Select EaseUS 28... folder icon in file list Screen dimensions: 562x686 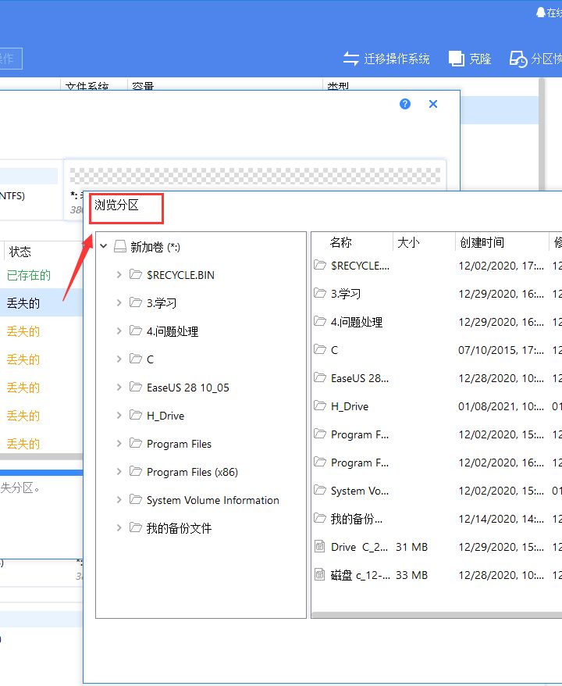(320, 377)
